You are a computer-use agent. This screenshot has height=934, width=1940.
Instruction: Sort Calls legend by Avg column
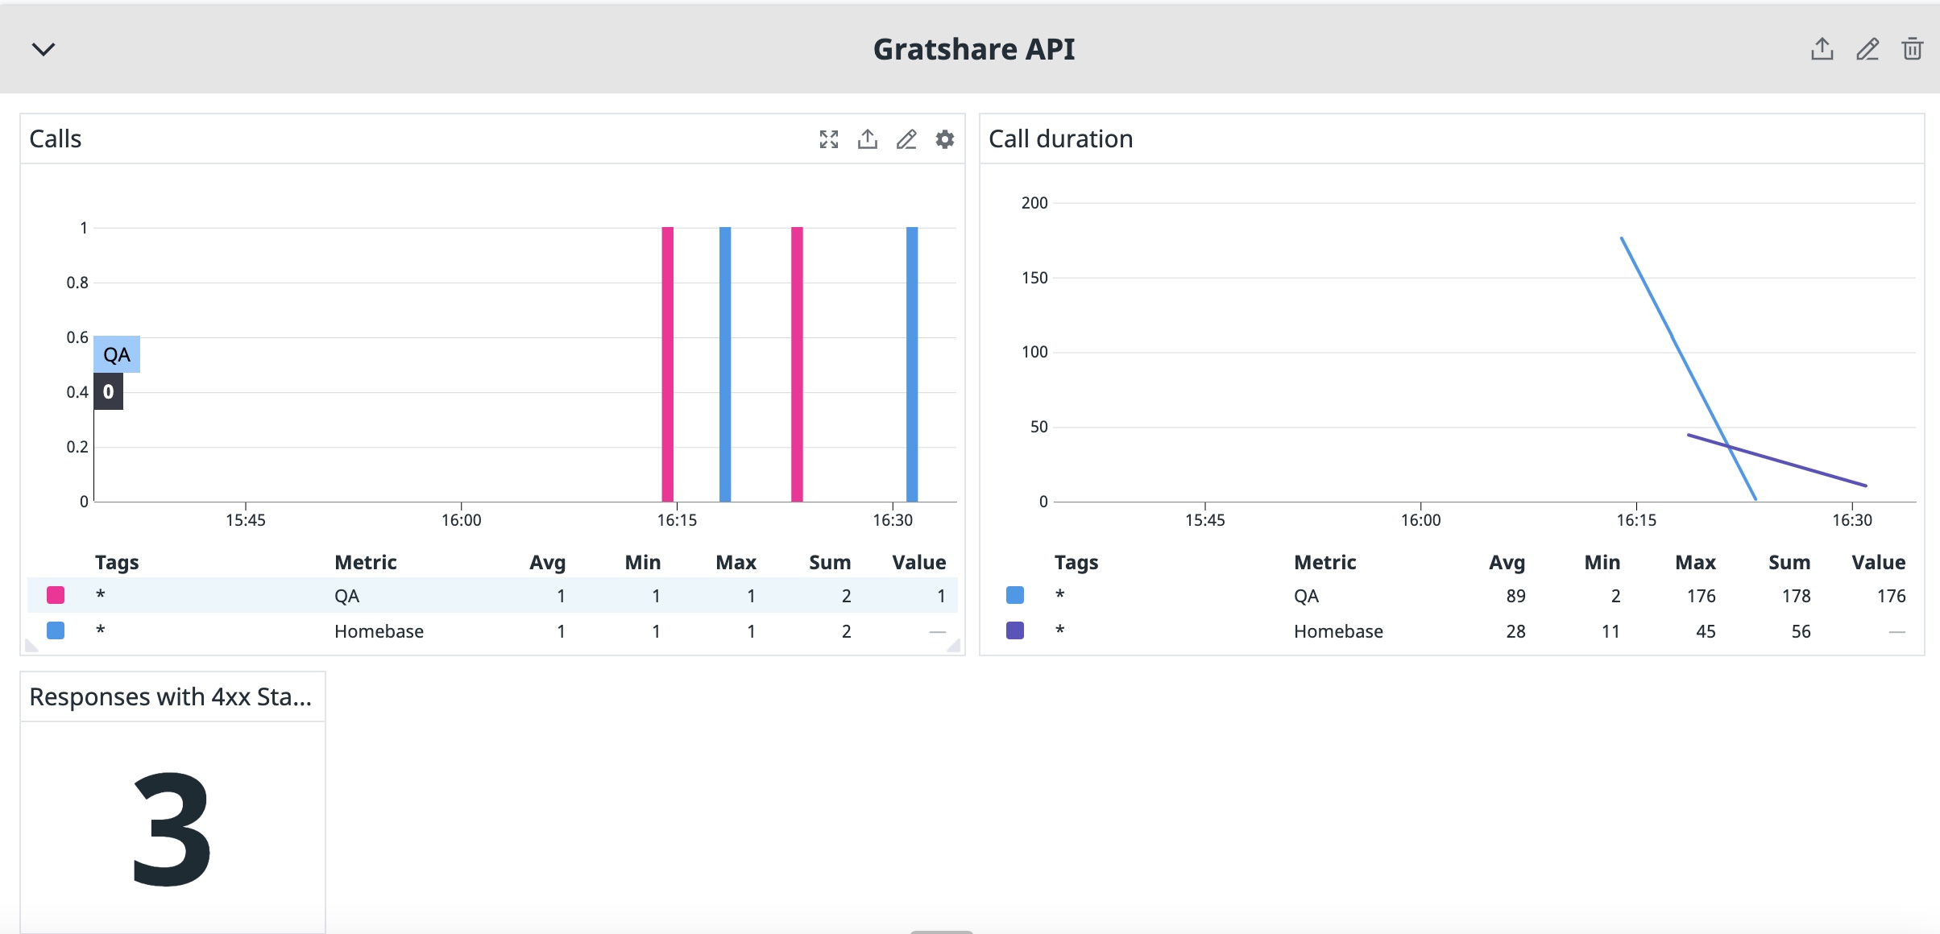[x=547, y=562]
